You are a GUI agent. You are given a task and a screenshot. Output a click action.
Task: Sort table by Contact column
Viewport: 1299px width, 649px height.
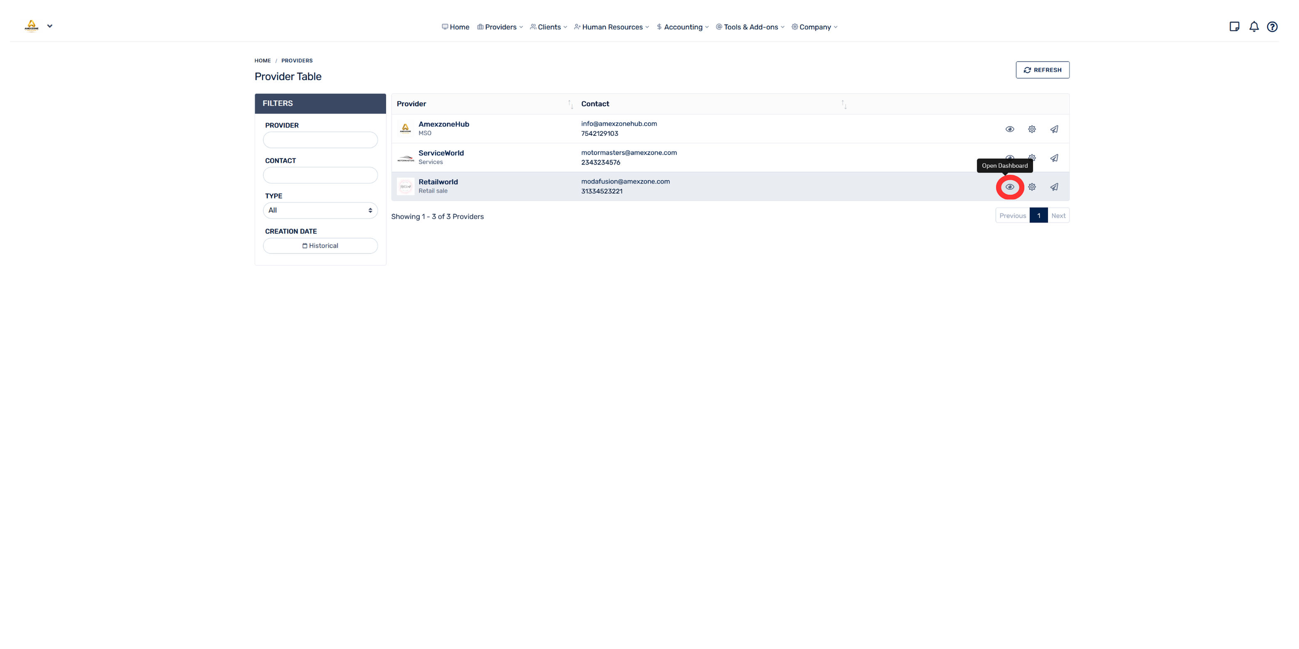tap(844, 104)
